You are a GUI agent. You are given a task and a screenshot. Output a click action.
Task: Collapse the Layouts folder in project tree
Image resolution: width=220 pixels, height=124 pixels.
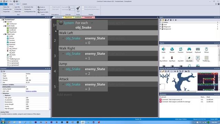coord(4,22)
